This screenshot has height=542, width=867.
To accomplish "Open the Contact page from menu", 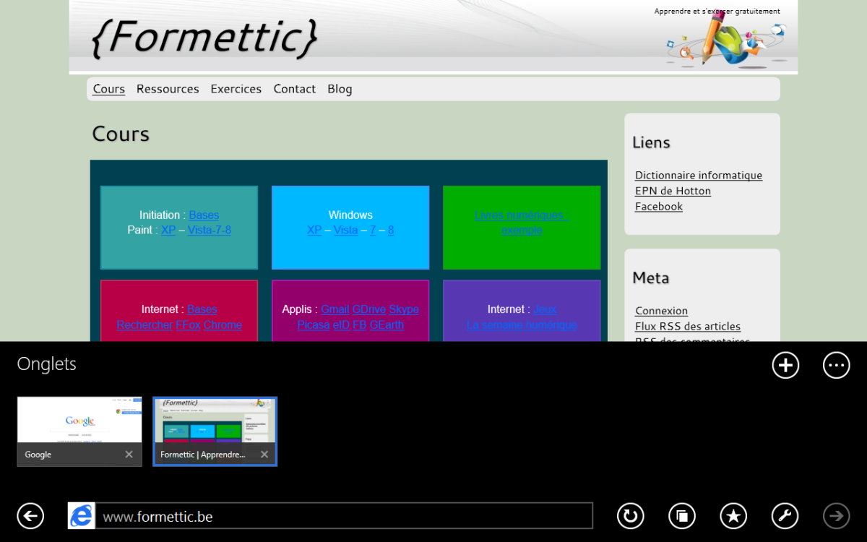I will point(294,89).
